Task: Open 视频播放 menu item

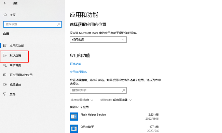Action: tap(15, 85)
